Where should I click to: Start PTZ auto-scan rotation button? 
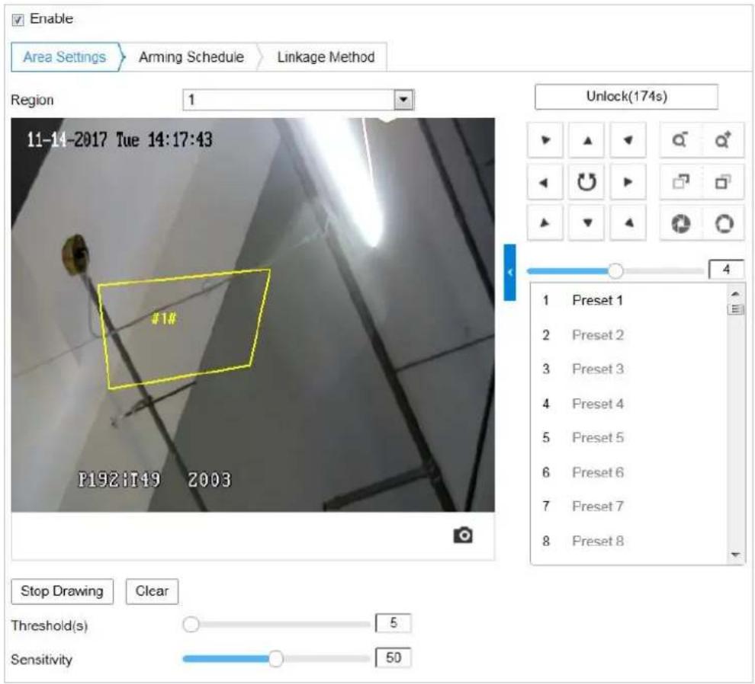(586, 182)
